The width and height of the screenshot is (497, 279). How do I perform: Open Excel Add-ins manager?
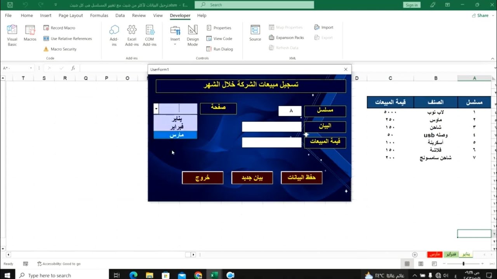coord(132,35)
